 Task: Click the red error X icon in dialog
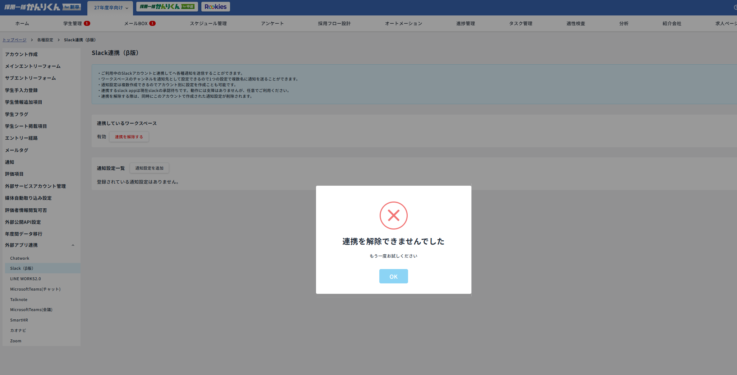tap(393, 216)
